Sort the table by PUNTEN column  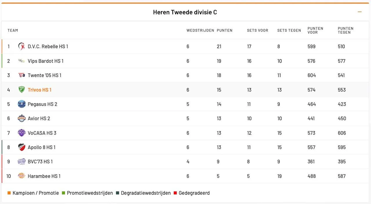tap(224, 30)
